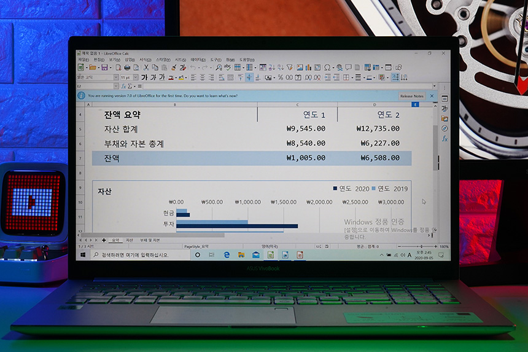Open Undo history dropdown arrow
Screen dimensions: 528x352
[198, 68]
